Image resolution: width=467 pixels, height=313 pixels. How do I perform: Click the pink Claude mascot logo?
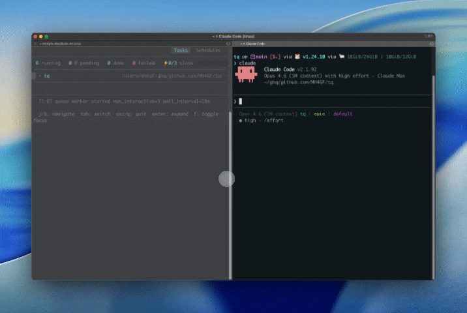tap(246, 74)
